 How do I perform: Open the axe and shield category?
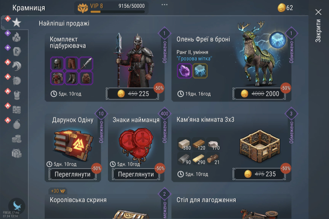point(17,81)
